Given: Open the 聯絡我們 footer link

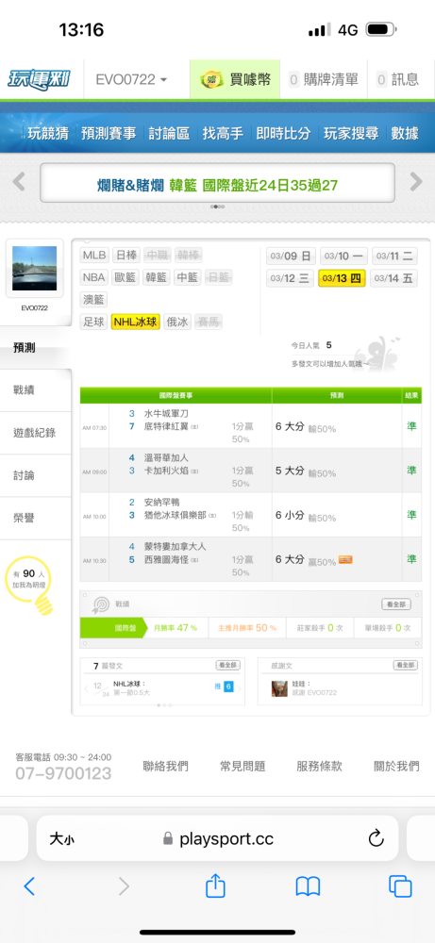Looking at the screenshot, I should tap(165, 766).
